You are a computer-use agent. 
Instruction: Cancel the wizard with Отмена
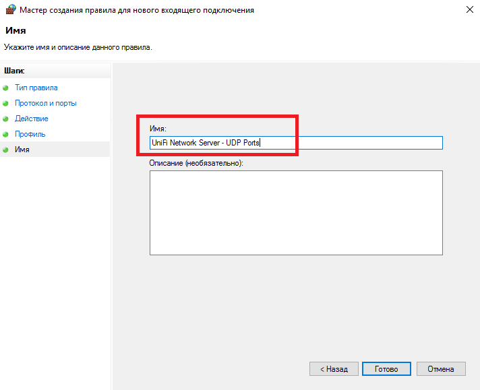(x=441, y=369)
